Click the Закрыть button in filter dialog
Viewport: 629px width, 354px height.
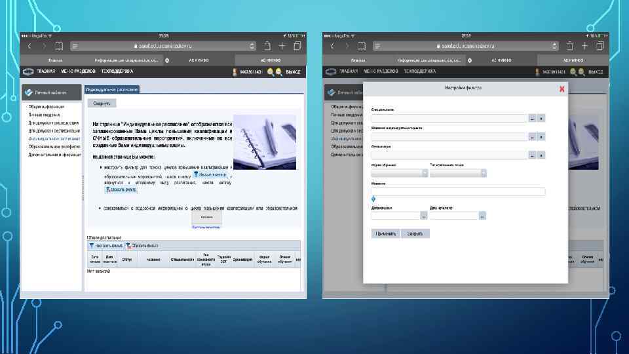[x=415, y=233]
